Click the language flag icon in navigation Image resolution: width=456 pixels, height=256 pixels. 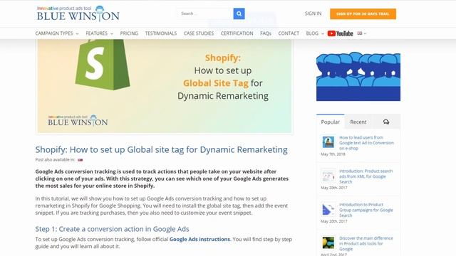pos(360,33)
